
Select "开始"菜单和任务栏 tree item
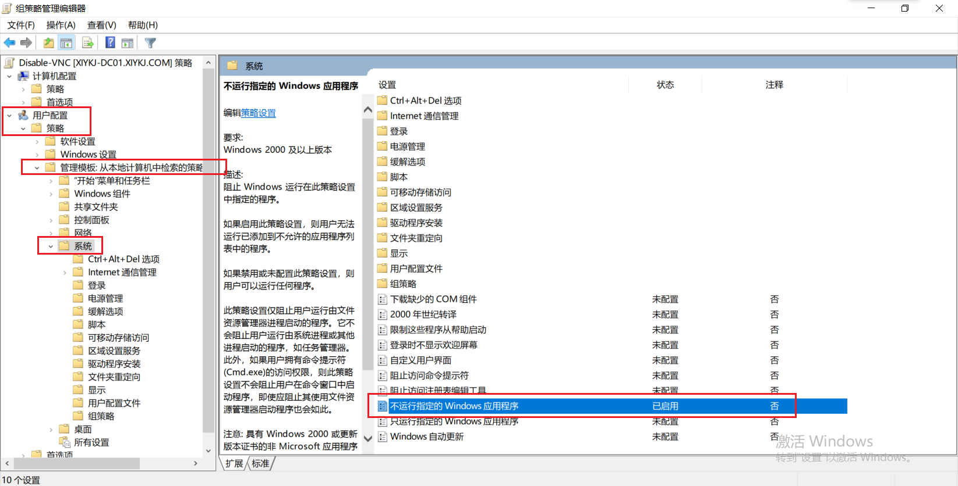click(112, 181)
